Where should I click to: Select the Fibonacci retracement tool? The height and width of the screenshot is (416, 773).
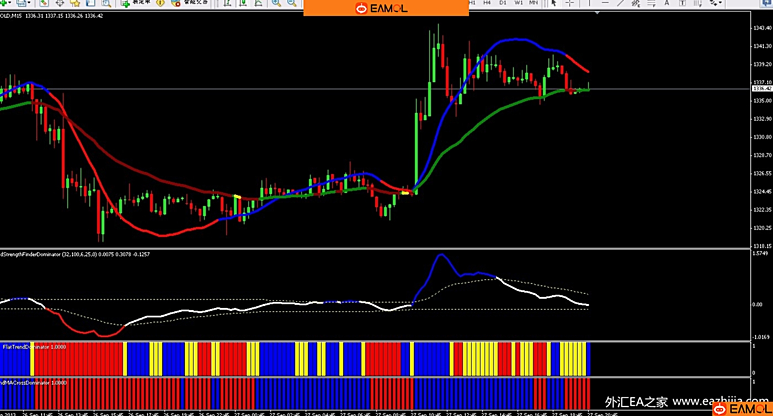652,3
